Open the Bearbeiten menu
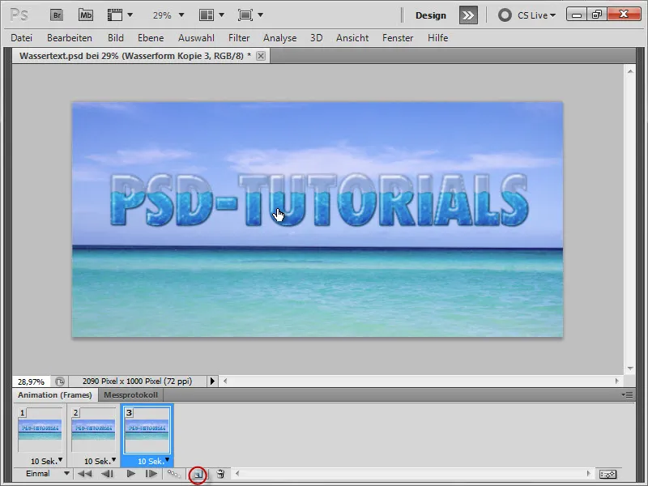This screenshot has height=486, width=648. 70,38
